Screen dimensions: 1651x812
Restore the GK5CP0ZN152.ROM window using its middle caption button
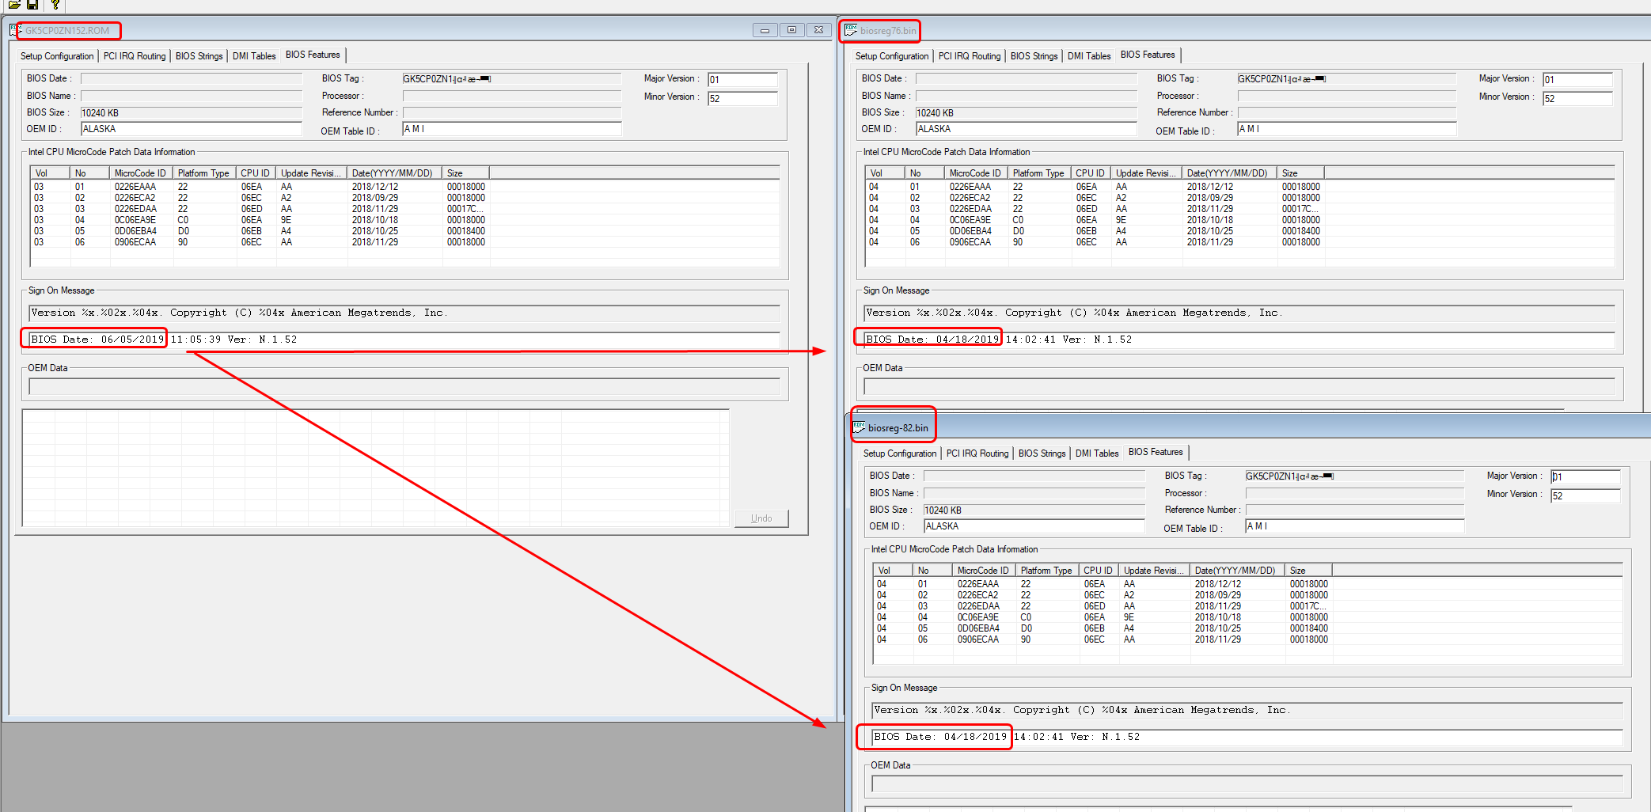coord(791,30)
